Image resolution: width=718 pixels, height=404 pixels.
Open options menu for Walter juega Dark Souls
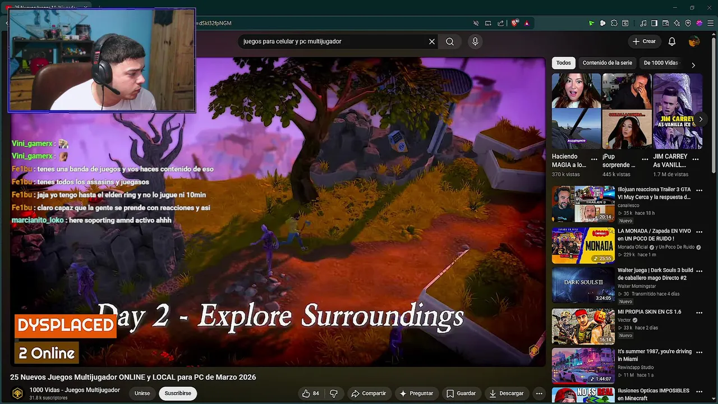699,270
